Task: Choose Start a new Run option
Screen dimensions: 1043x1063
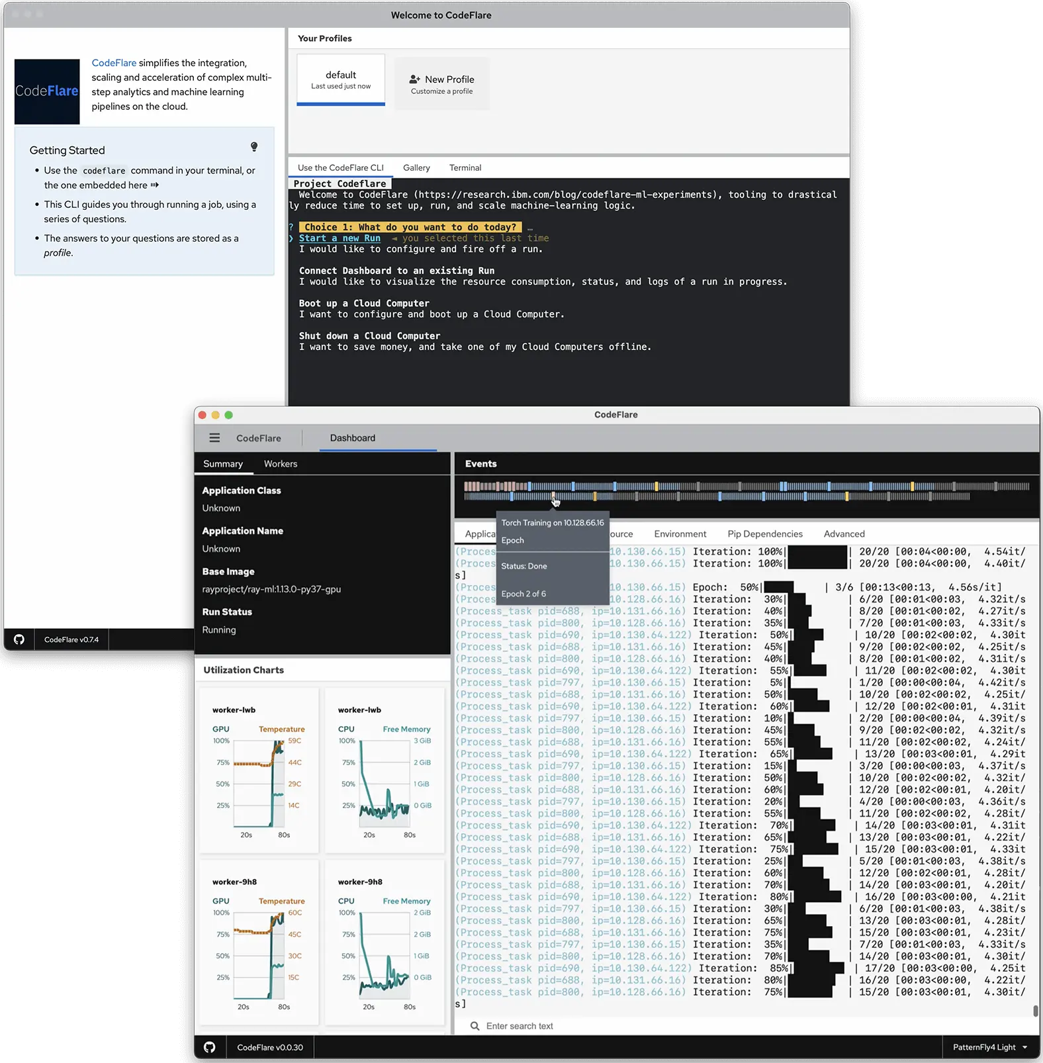Action: pyautogui.click(x=340, y=238)
